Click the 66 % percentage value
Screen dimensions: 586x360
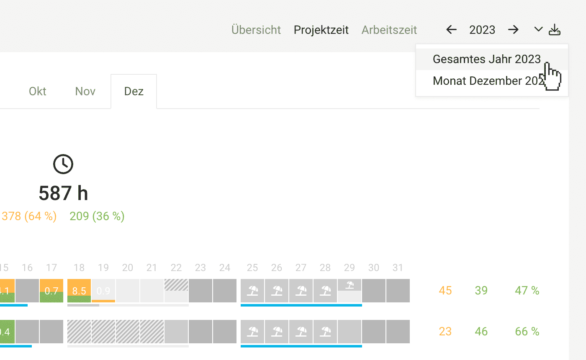point(527,332)
